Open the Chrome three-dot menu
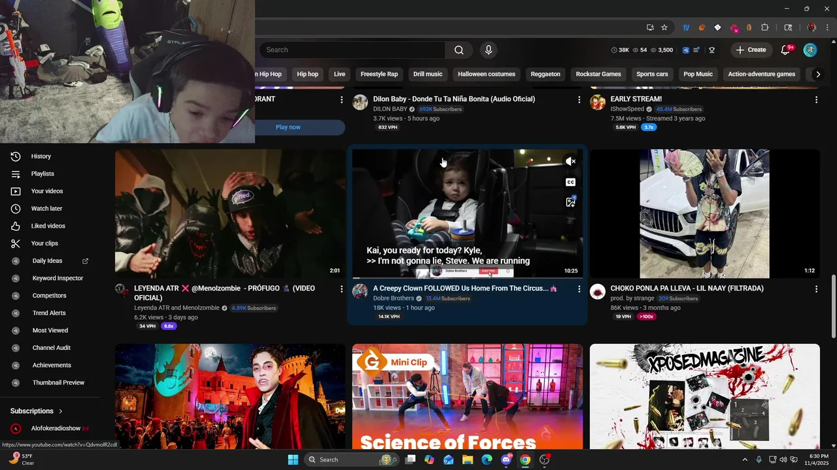 [x=827, y=27]
